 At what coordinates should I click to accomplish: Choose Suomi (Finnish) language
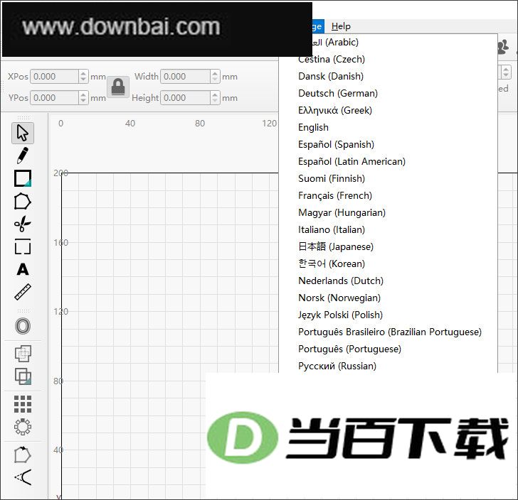click(x=388, y=178)
